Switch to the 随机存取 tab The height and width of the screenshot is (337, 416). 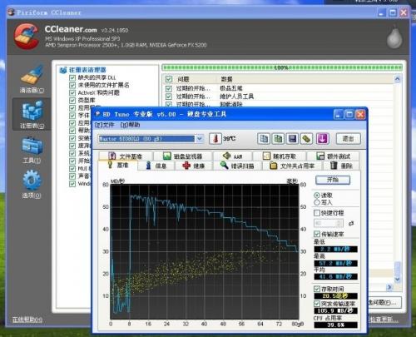click(280, 156)
